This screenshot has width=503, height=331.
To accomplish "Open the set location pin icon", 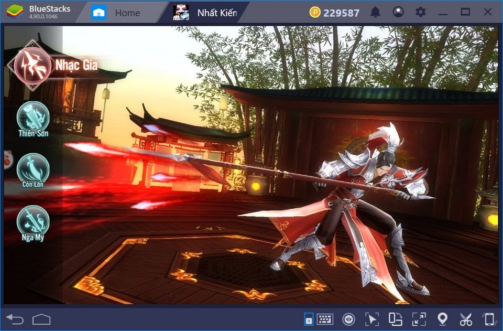I will [442, 319].
